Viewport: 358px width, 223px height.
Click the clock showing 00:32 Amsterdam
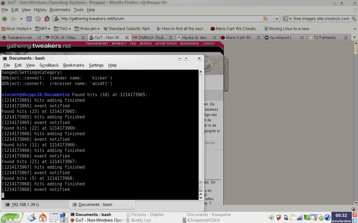pos(341,217)
